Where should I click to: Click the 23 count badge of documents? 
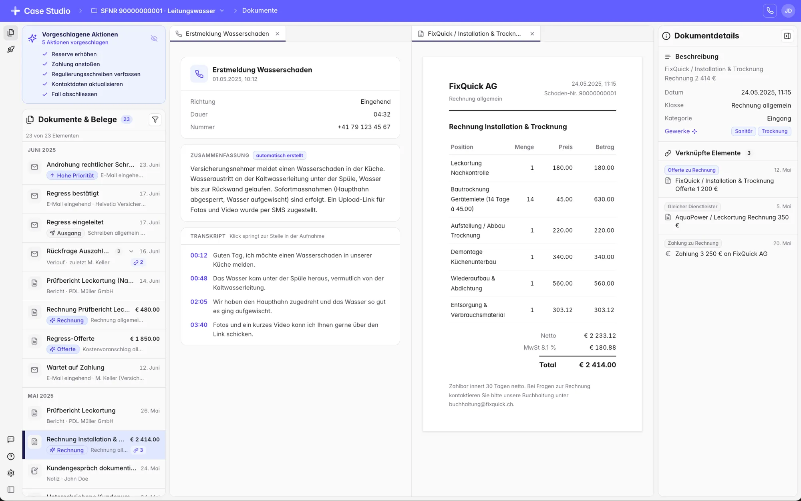(x=127, y=119)
